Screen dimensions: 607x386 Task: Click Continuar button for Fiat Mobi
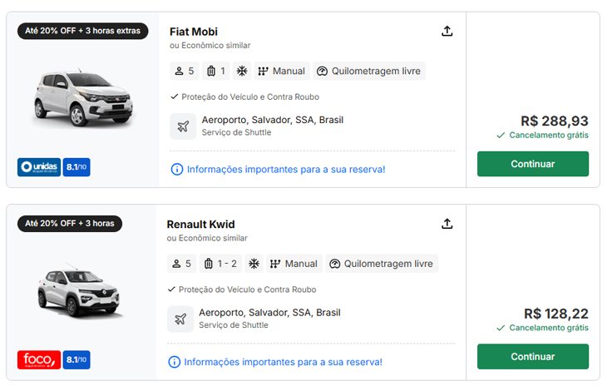click(533, 164)
